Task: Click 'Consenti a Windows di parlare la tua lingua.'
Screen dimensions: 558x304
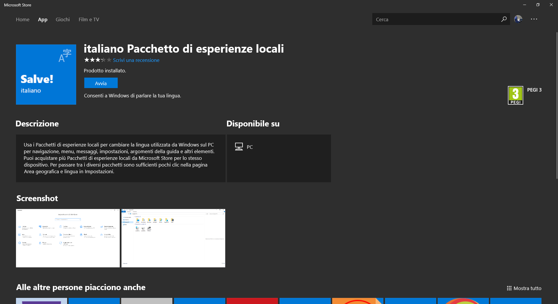Action: [x=133, y=96]
